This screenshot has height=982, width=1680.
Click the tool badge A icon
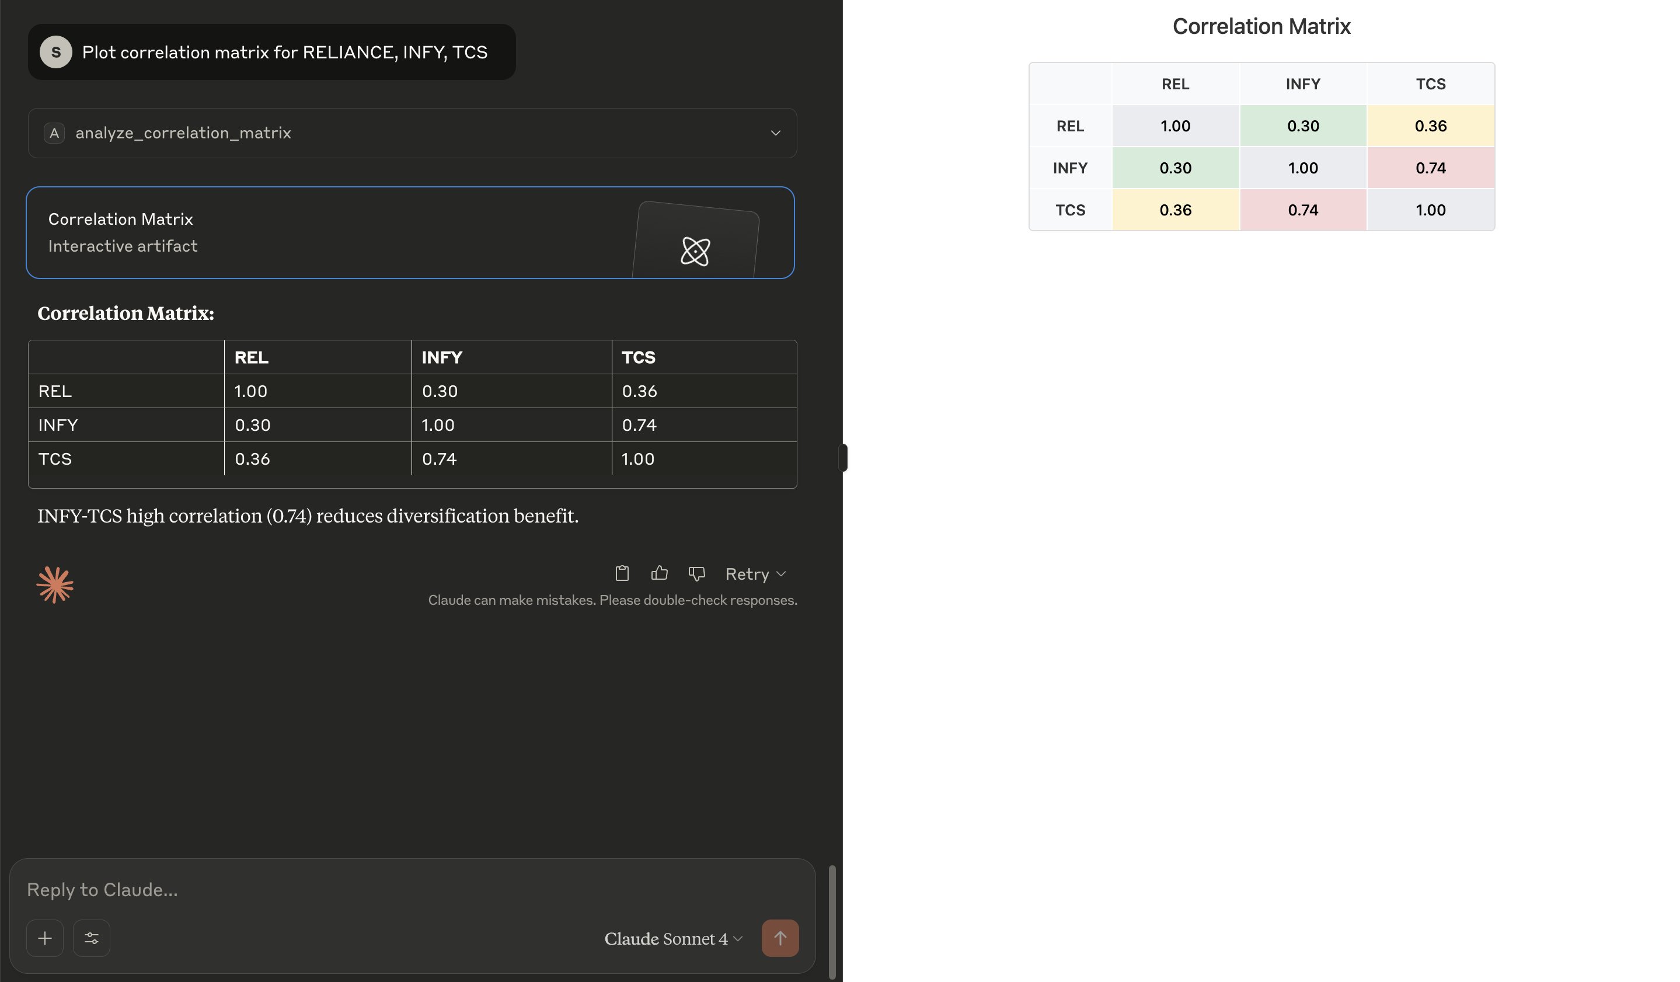(54, 133)
